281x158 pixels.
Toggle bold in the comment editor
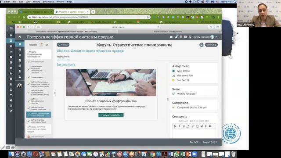click(175, 126)
